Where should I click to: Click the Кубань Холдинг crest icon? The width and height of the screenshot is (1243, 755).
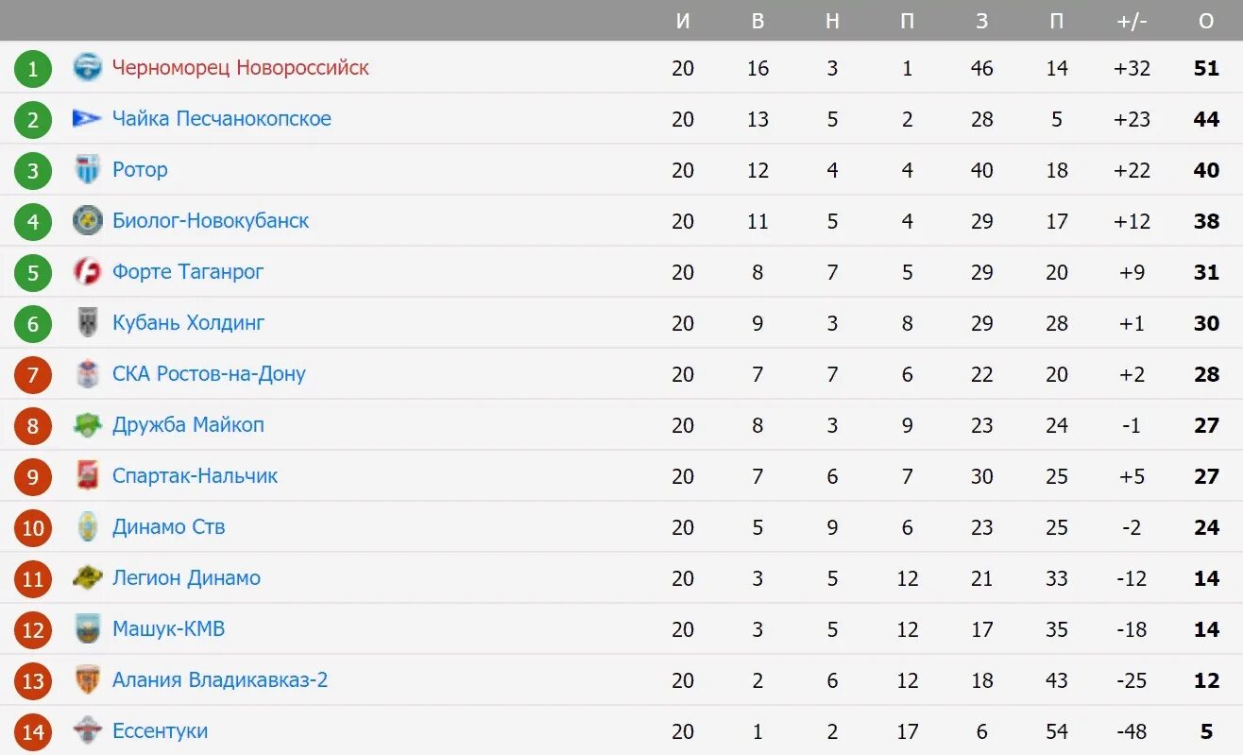[87, 323]
